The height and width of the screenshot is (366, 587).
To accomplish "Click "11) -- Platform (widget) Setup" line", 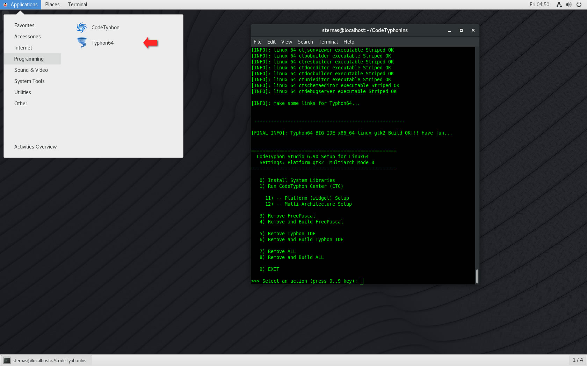I will click(307, 198).
